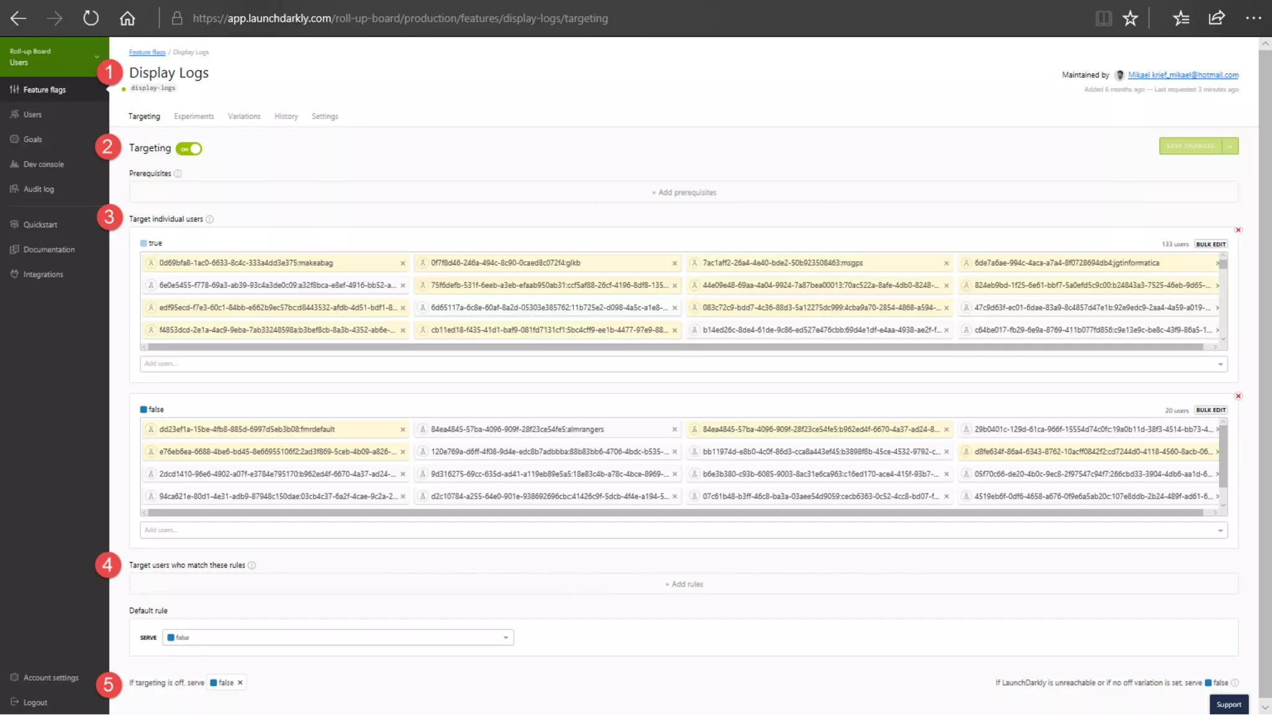Image resolution: width=1272 pixels, height=715 pixels.
Task: Remove false from targeting-off variation
Action: [x=240, y=683]
